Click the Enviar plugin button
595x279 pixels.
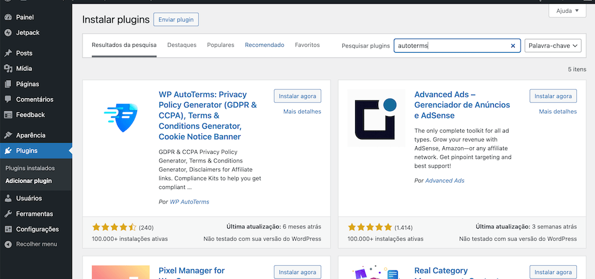[176, 20]
